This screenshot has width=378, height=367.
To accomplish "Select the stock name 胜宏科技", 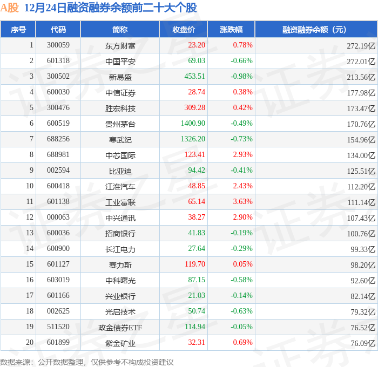I will 120,108.
